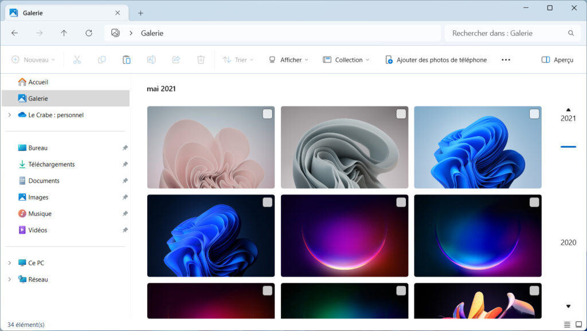Jump to 2021 in the timeline
Screen dimensions: 587x331
(568, 118)
